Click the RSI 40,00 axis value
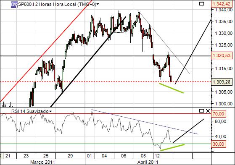Screen dimensions: 235x165 (220, 136)
